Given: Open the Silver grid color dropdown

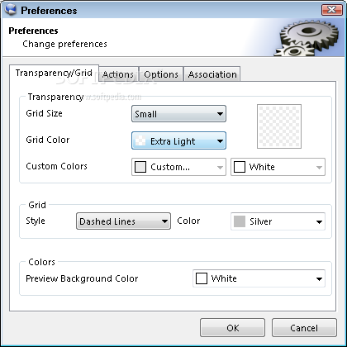Looking at the screenshot, I should coord(278,221).
